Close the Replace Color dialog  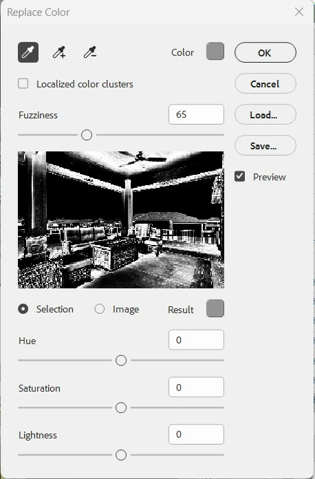click(x=299, y=12)
